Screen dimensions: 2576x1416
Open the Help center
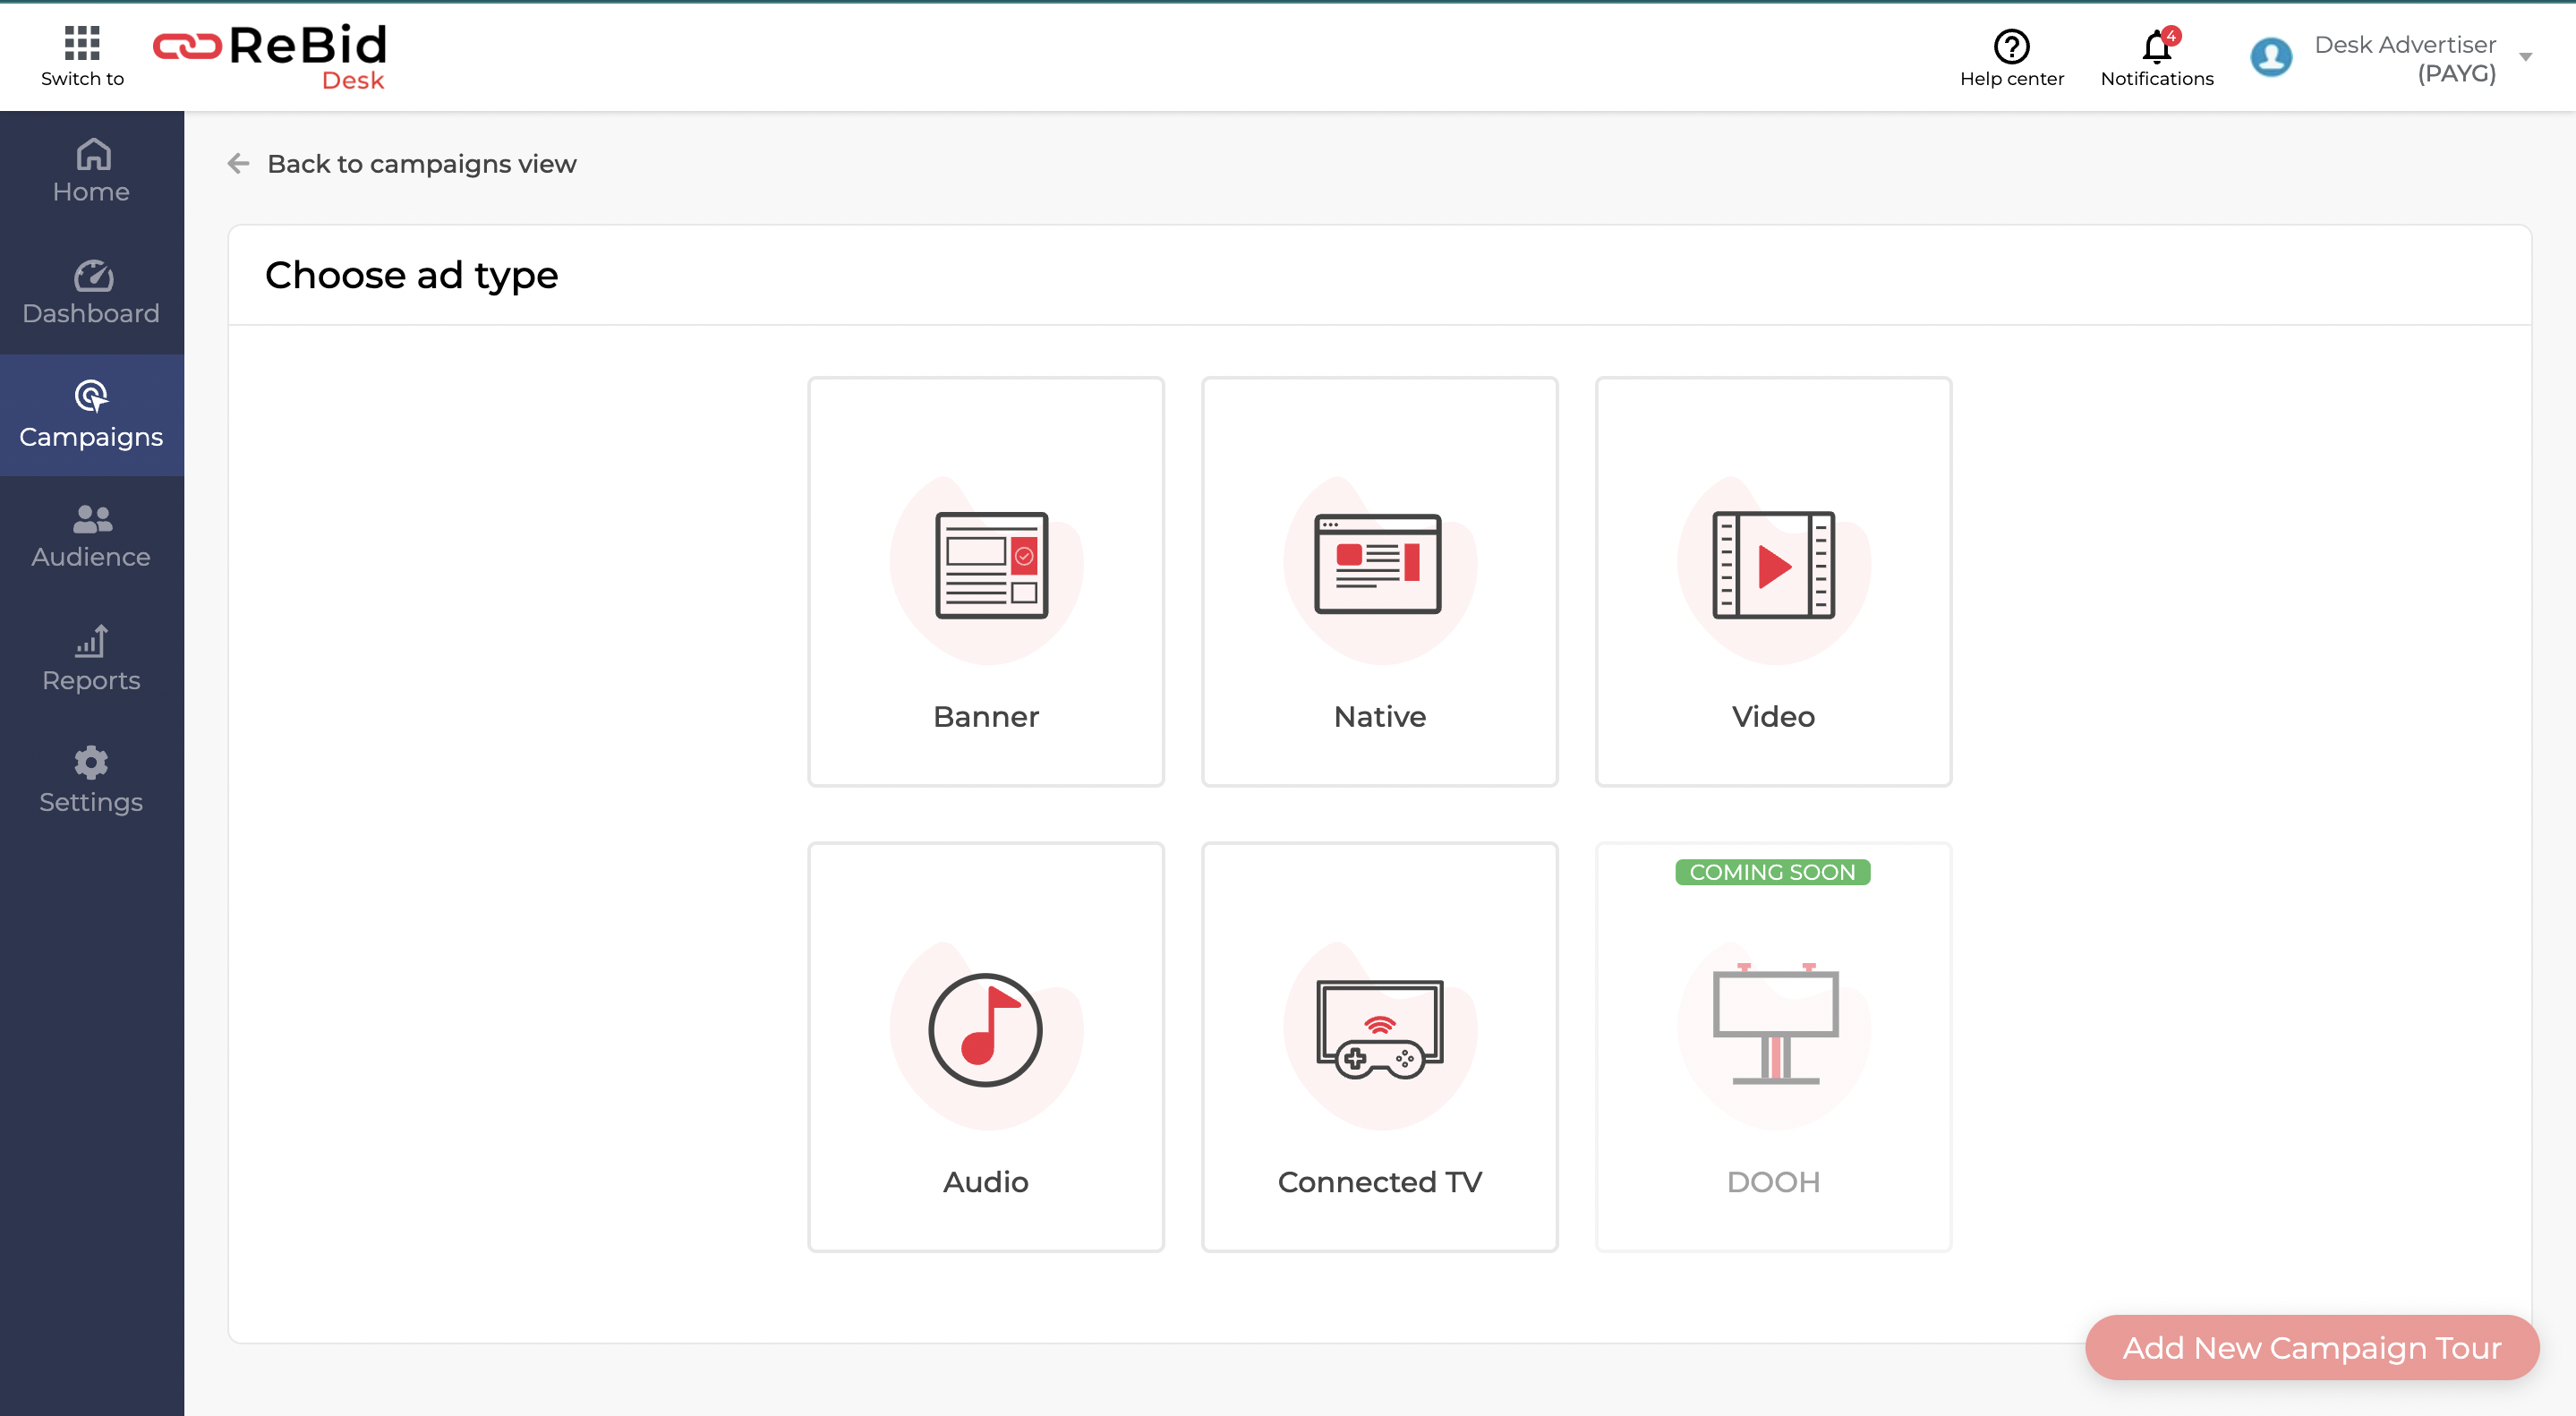(x=2013, y=55)
